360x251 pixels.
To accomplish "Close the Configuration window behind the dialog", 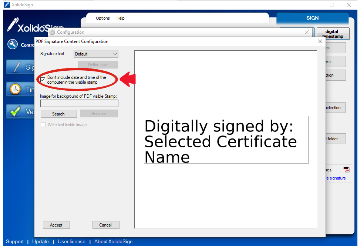I will (x=306, y=32).
